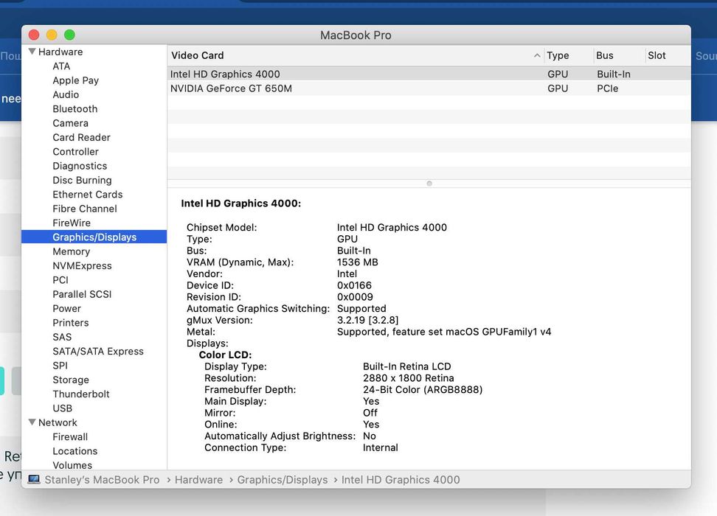Click the Metal support value text
717x516 pixels.
tap(444, 332)
